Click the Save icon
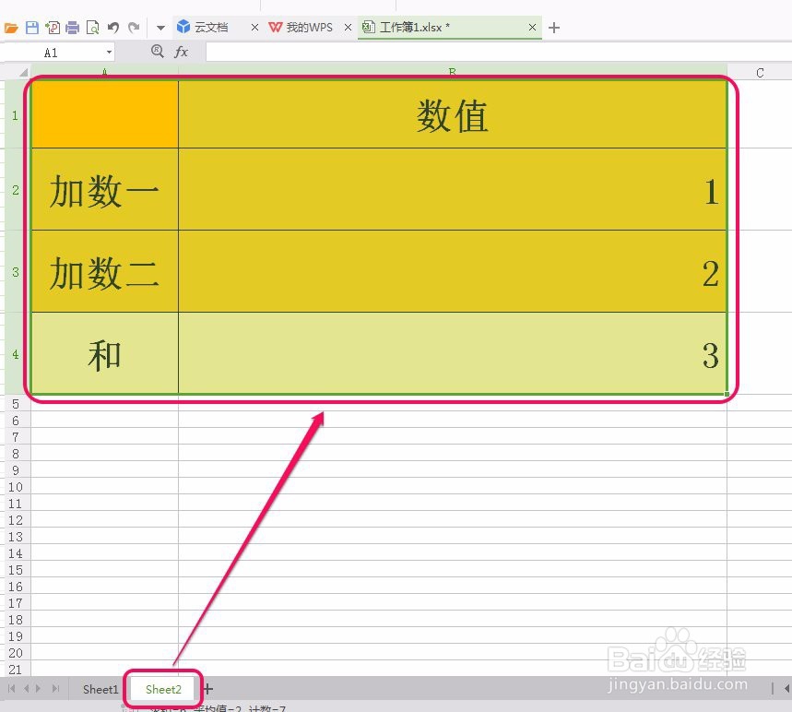This screenshot has width=792, height=712. [30, 27]
